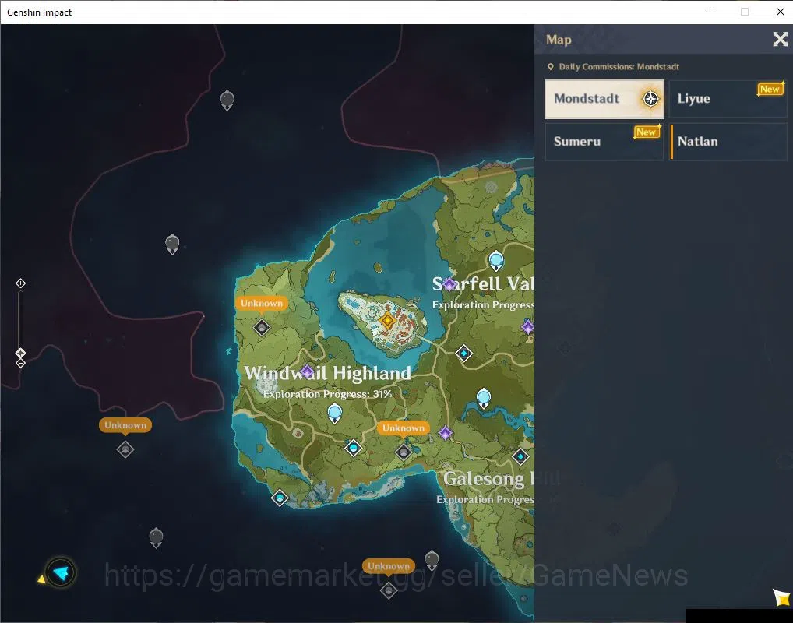
Task: Select purple marker at the Map panel's left edge
Action: 527,326
